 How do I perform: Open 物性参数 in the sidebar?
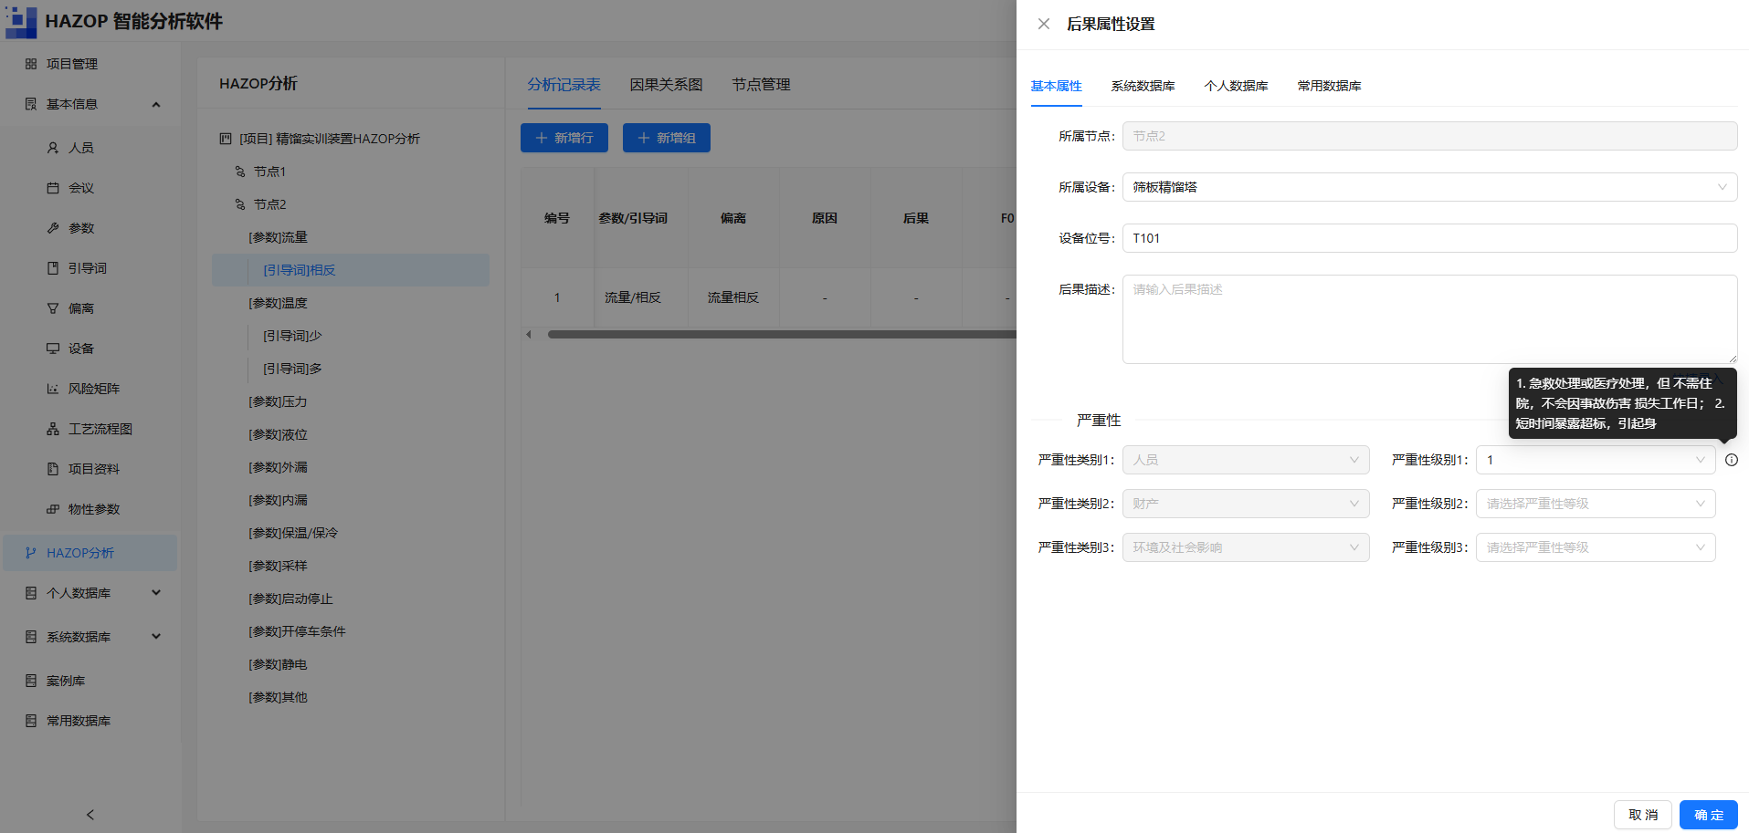pos(93,509)
